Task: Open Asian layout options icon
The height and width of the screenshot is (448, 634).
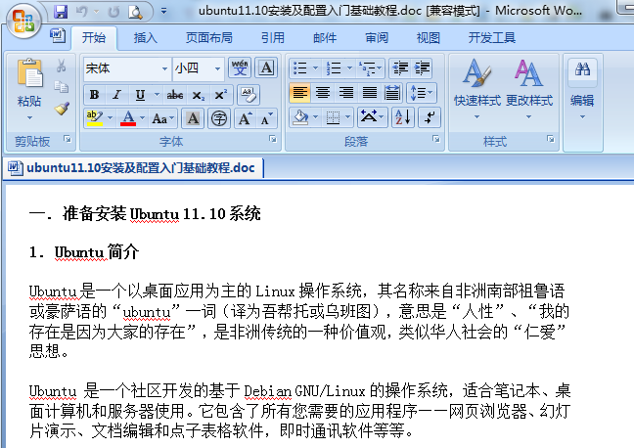Action: pos(372,117)
